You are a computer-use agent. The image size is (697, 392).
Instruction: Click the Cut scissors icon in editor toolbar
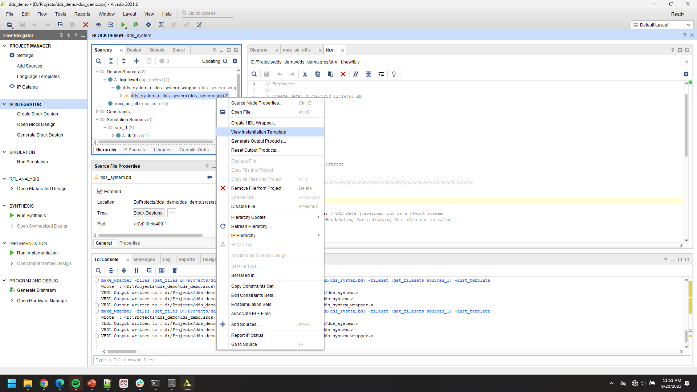tap(305, 74)
